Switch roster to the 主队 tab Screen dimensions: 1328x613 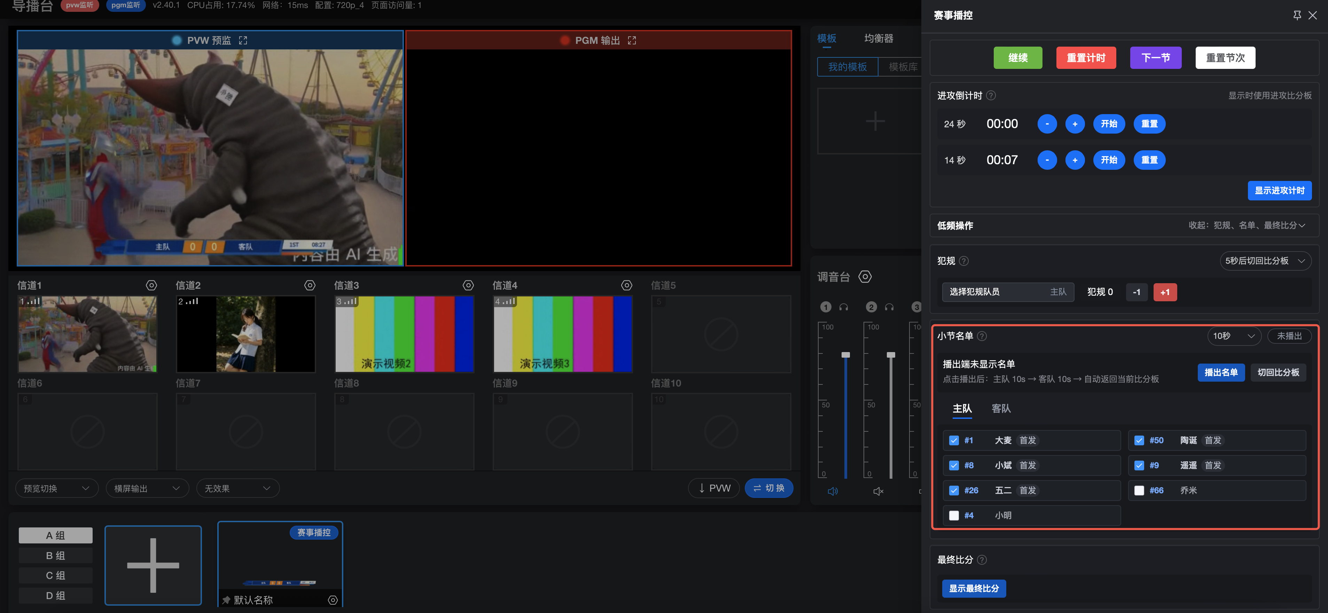tap(962, 408)
